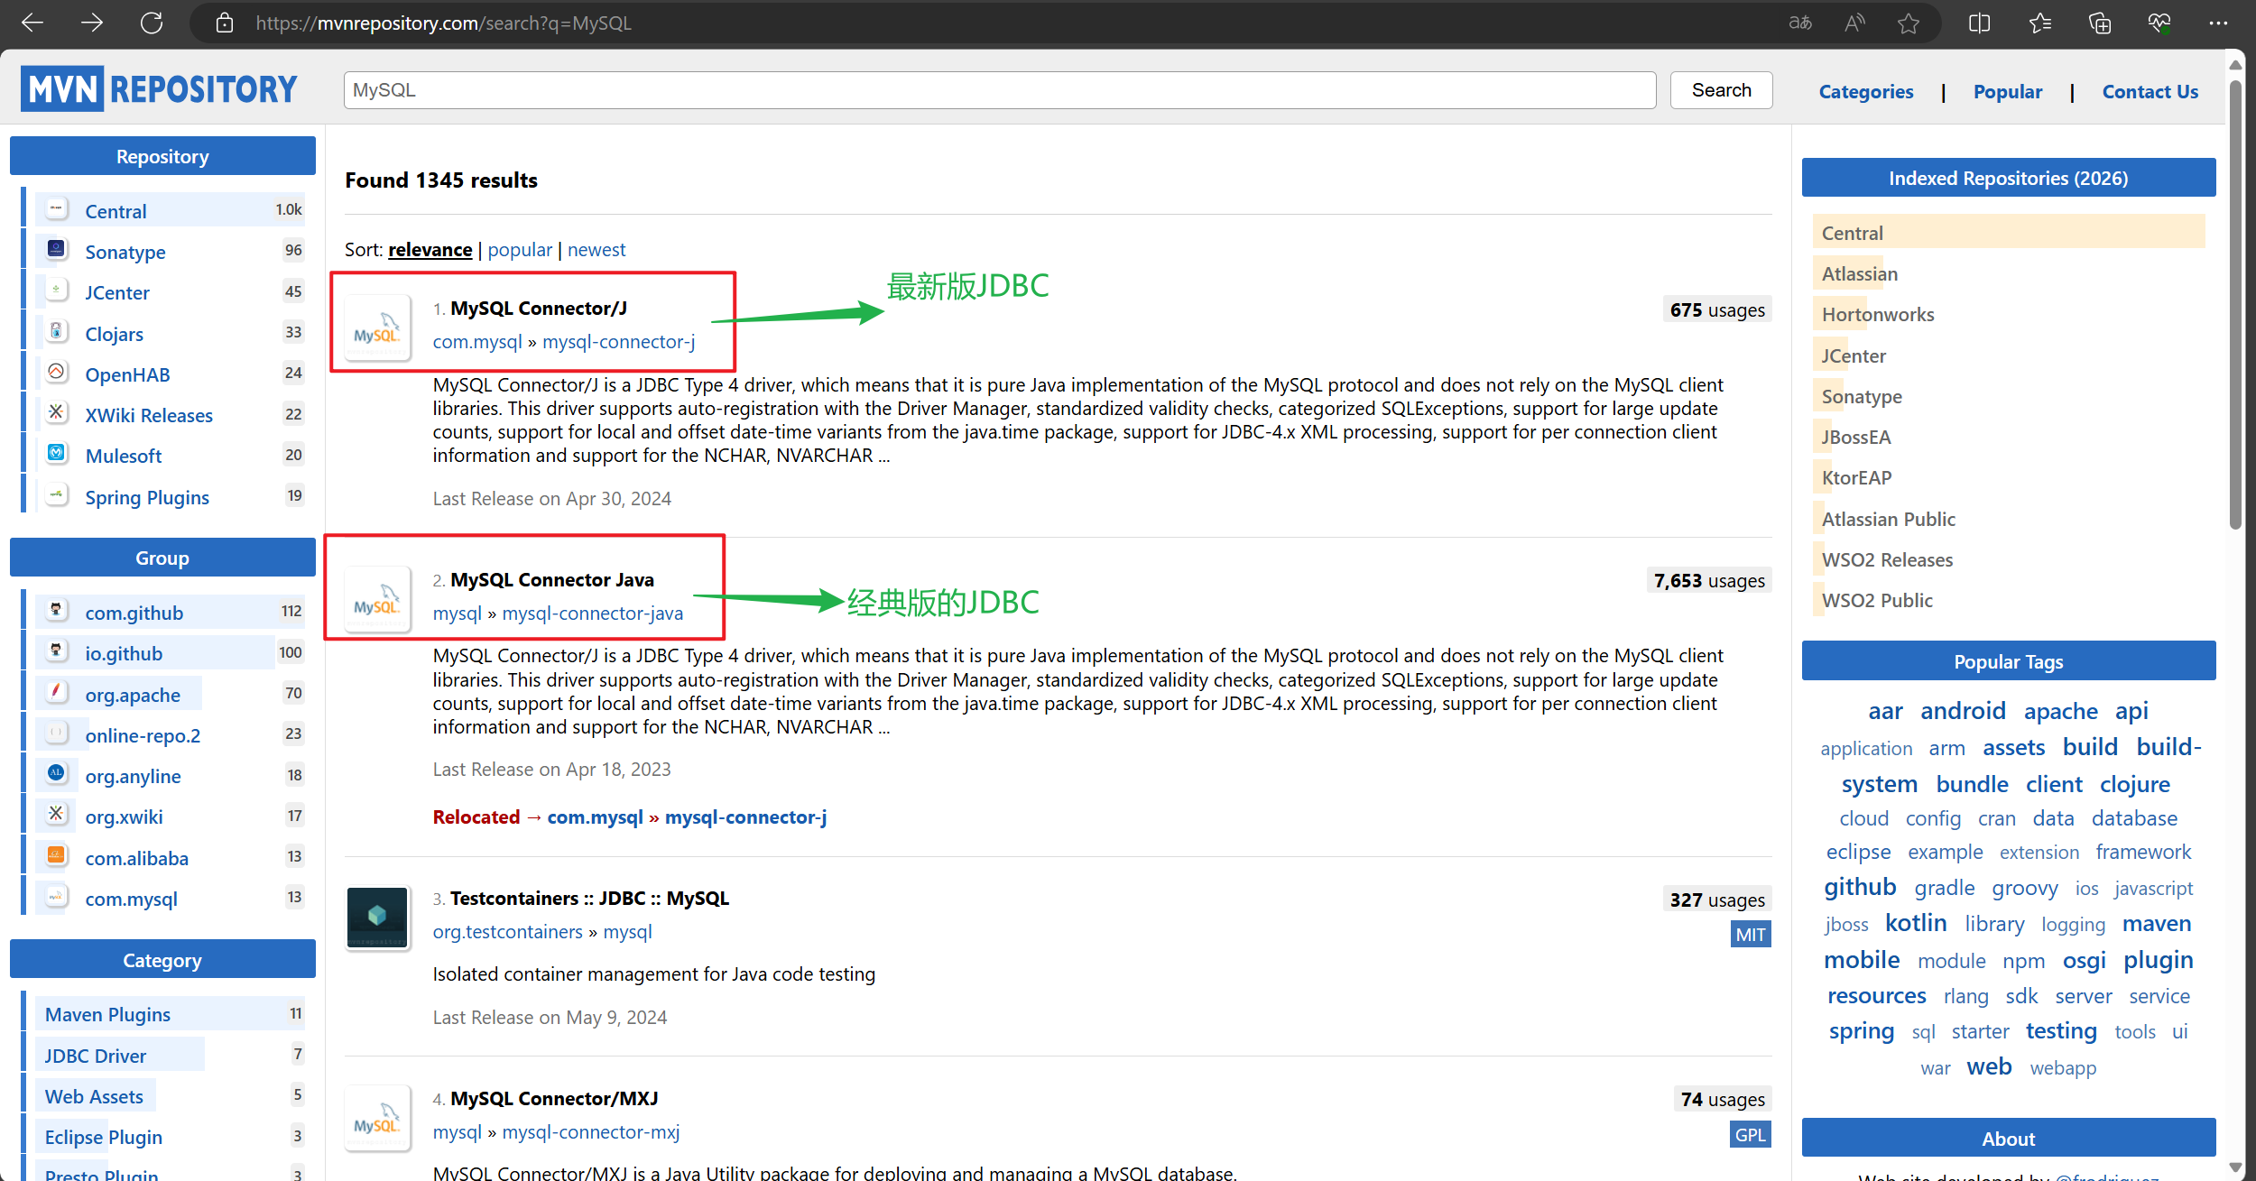Reload the page with the refresh icon
Viewport: 2256px width, 1181px height.
(x=152, y=23)
